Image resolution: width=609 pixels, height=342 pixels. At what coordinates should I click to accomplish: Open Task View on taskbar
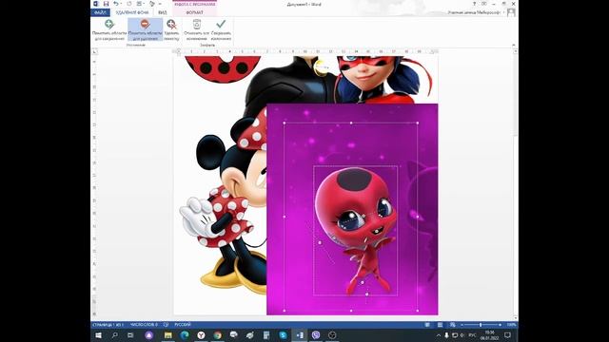130,335
